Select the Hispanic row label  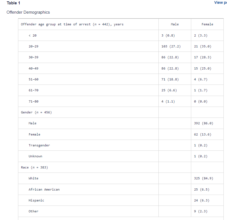tap(36, 200)
